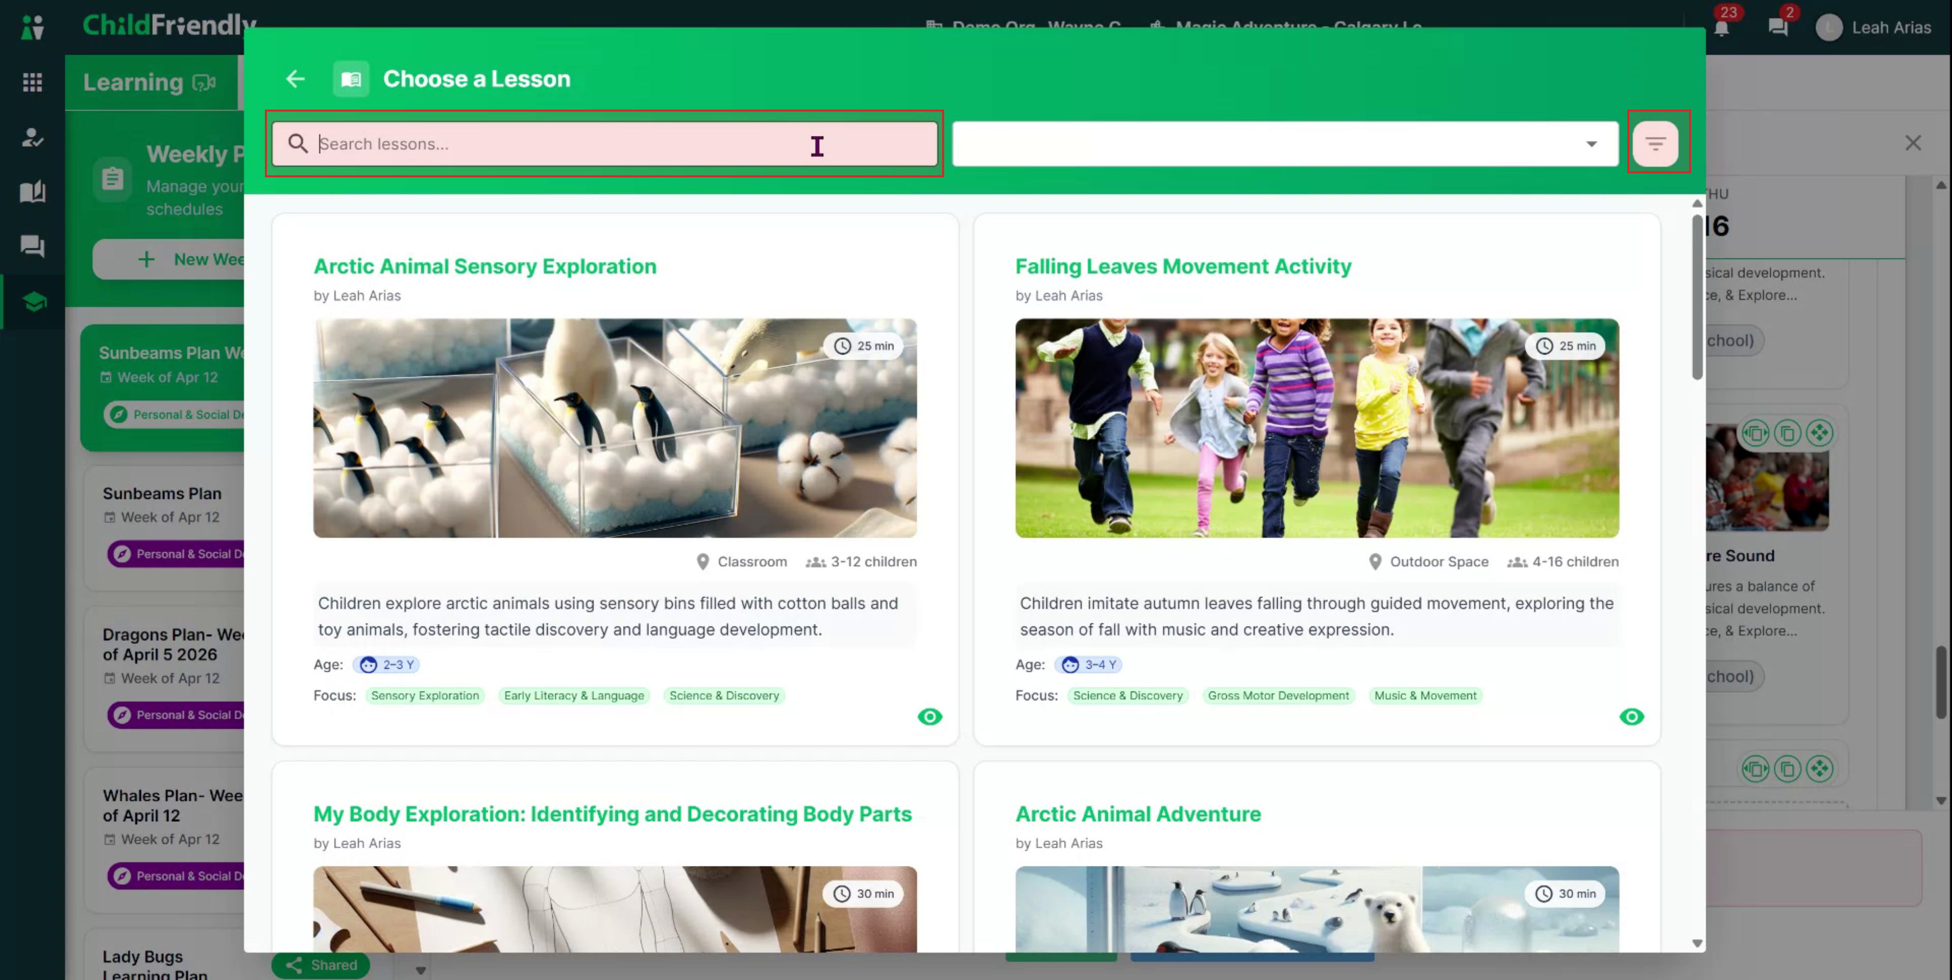Select the Arctic Animal Adventure lesson thumbnail

1317,909
